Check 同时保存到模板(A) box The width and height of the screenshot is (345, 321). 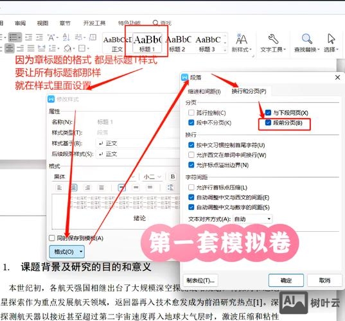[x=52, y=238]
